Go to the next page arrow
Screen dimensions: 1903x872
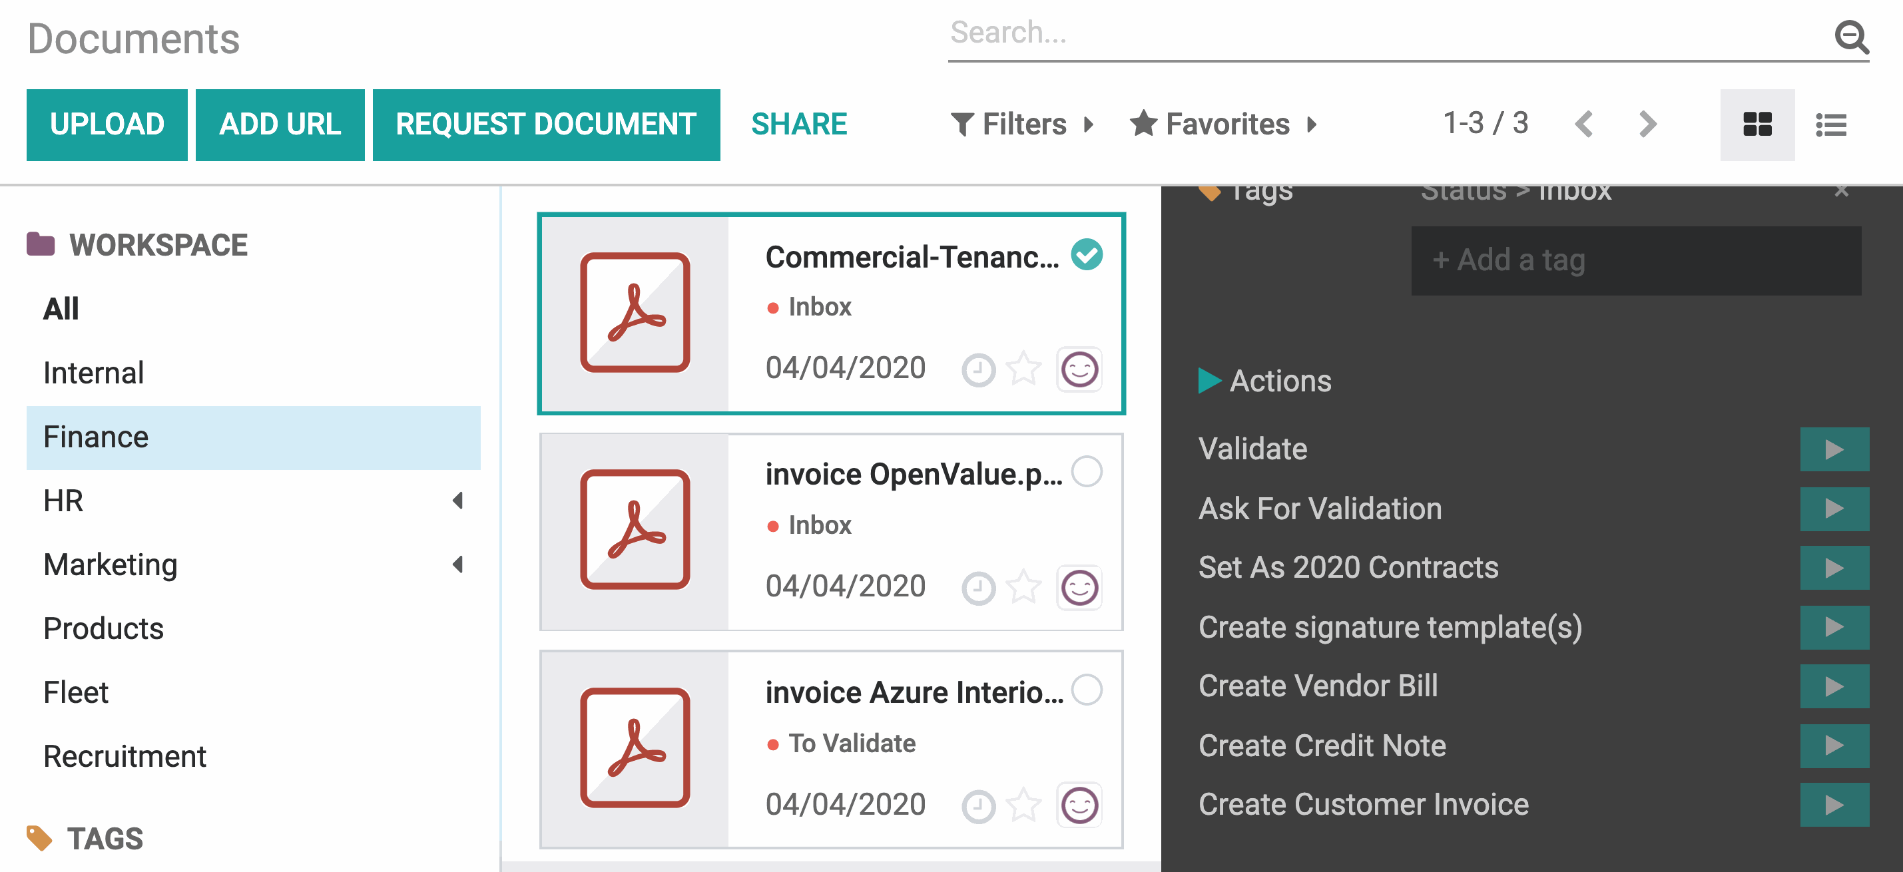tap(1647, 124)
